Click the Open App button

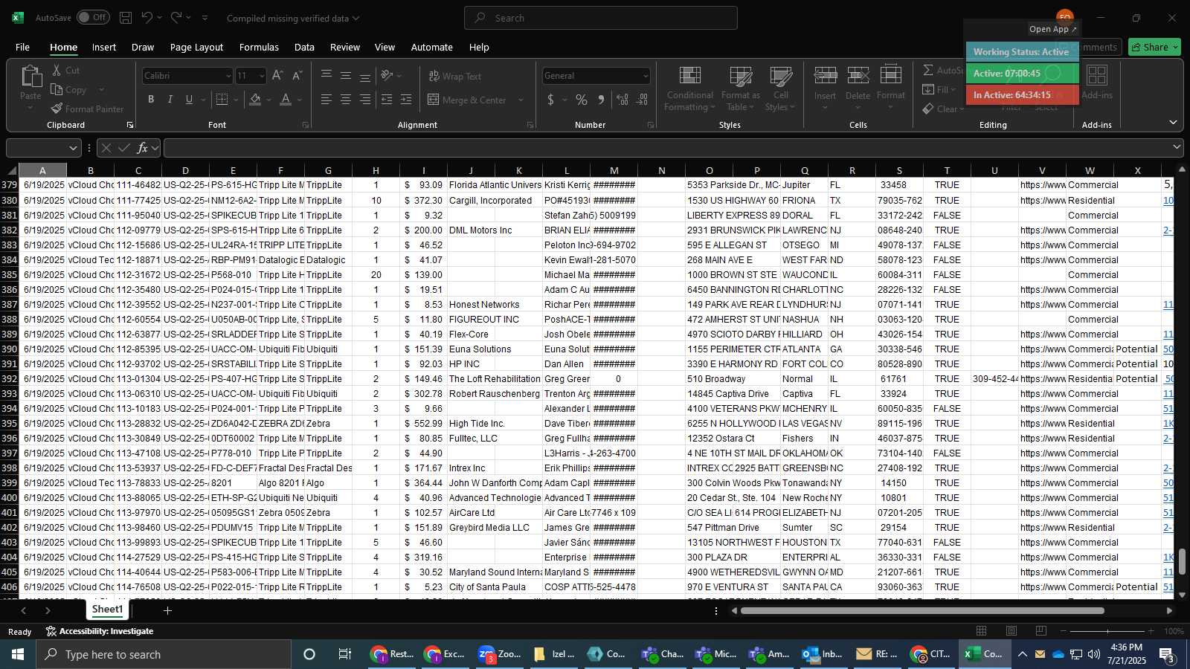pos(1052,29)
